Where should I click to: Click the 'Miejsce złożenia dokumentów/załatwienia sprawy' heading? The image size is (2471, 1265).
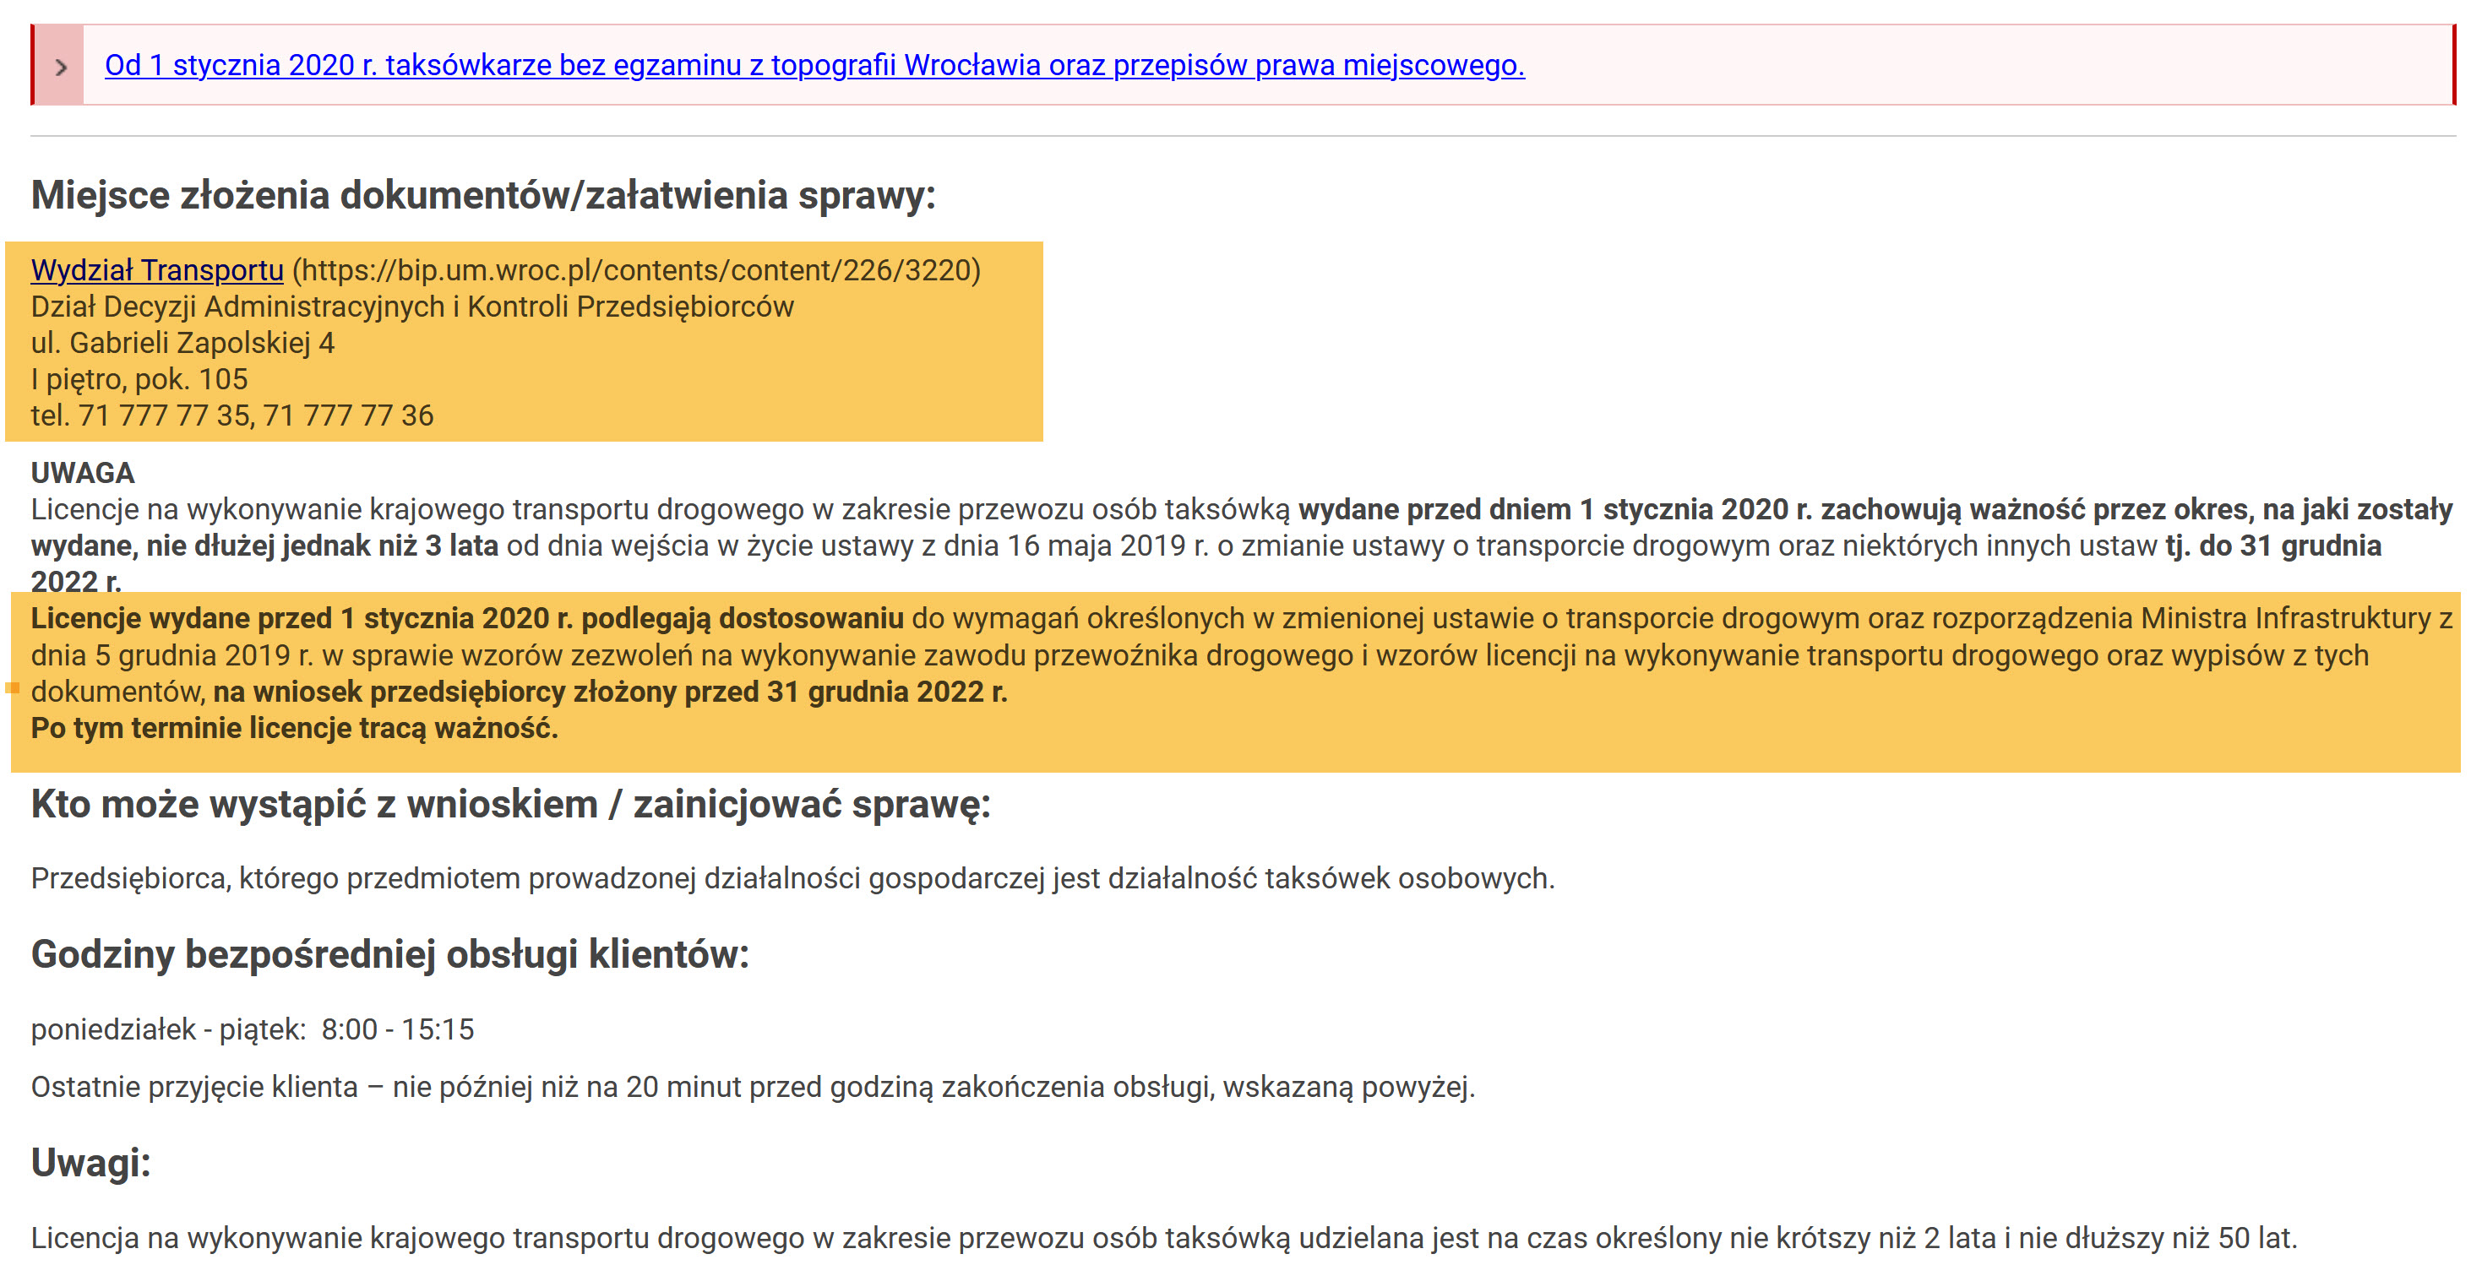point(482,195)
